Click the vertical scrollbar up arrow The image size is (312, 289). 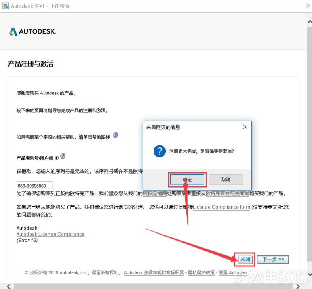click(310, 21)
